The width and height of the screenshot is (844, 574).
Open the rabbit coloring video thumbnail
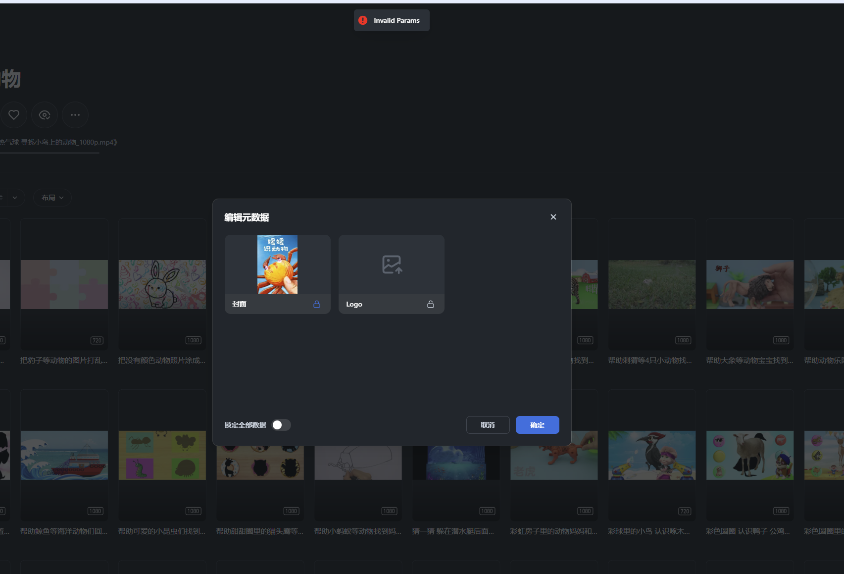[x=162, y=284]
